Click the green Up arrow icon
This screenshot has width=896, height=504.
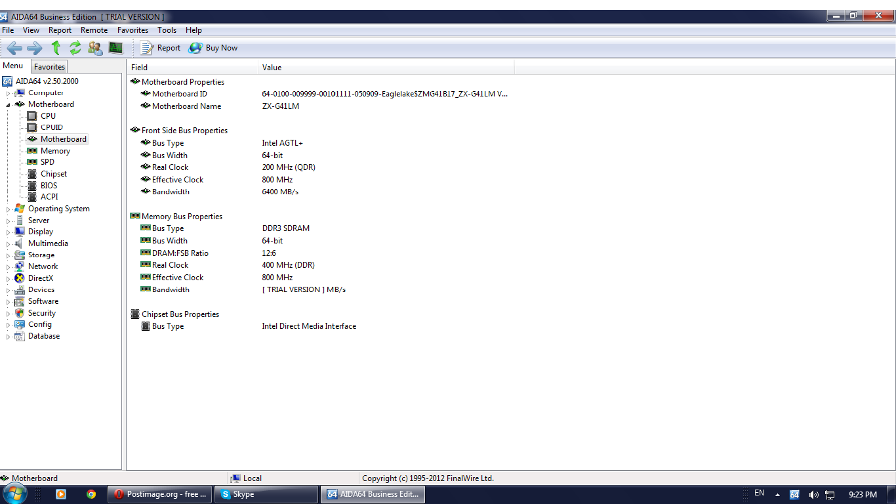pyautogui.click(x=56, y=48)
